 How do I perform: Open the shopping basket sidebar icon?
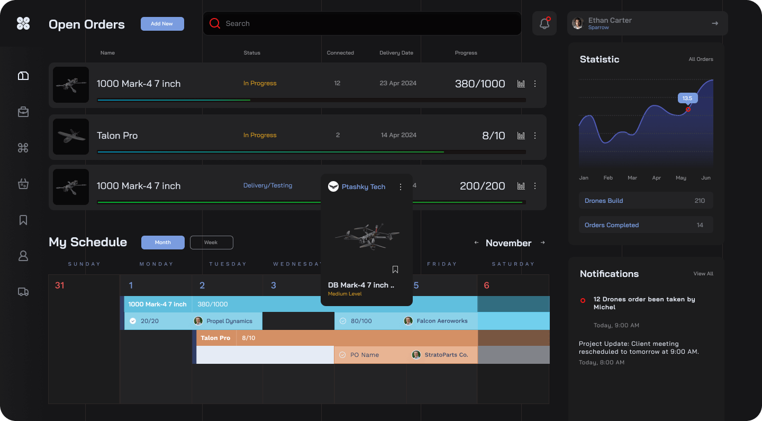pyautogui.click(x=23, y=184)
